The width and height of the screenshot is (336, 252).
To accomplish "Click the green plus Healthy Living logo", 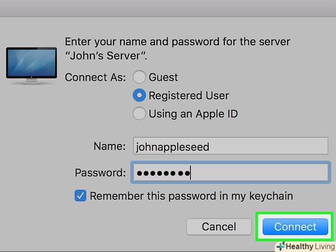I will coord(280,247).
